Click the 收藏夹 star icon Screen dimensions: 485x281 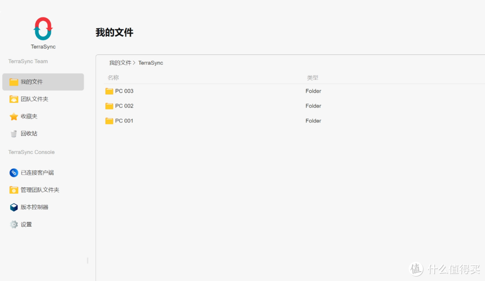coord(14,117)
